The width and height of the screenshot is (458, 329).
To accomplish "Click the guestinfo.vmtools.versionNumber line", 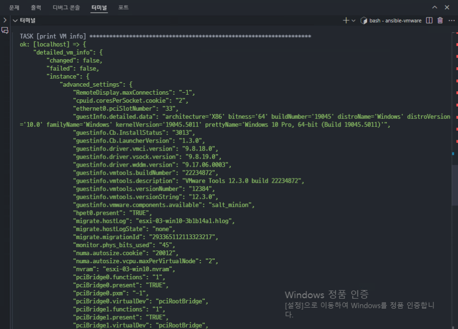I will tap(144, 189).
